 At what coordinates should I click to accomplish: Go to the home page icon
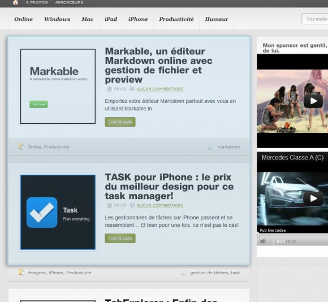click(x=15, y=2)
